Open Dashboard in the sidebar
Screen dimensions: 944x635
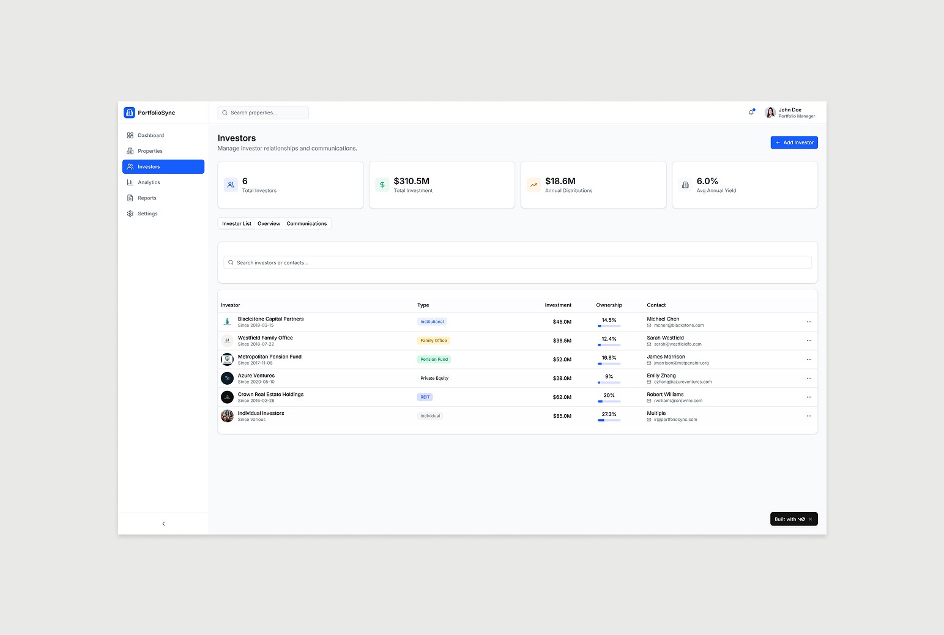click(x=163, y=135)
